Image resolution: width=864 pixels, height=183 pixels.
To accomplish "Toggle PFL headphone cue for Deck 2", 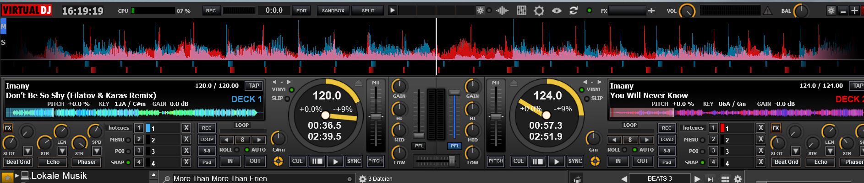I will 454,146.
